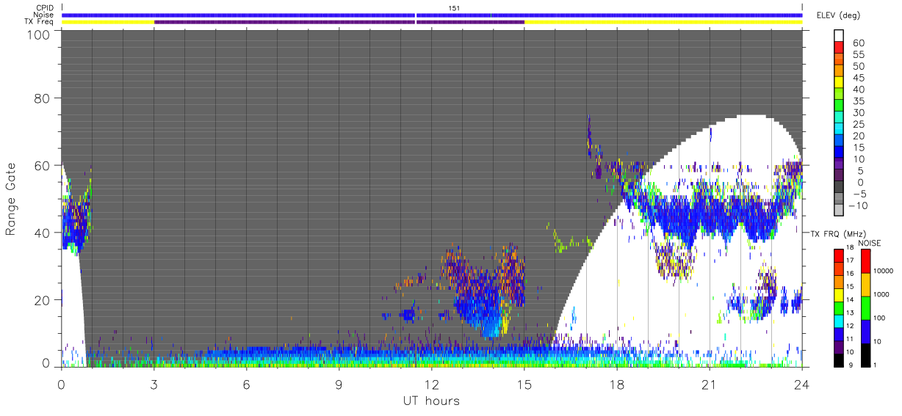Click the 'NOISE' colorbar title
This screenshot has height=416, width=902.
coord(870,243)
